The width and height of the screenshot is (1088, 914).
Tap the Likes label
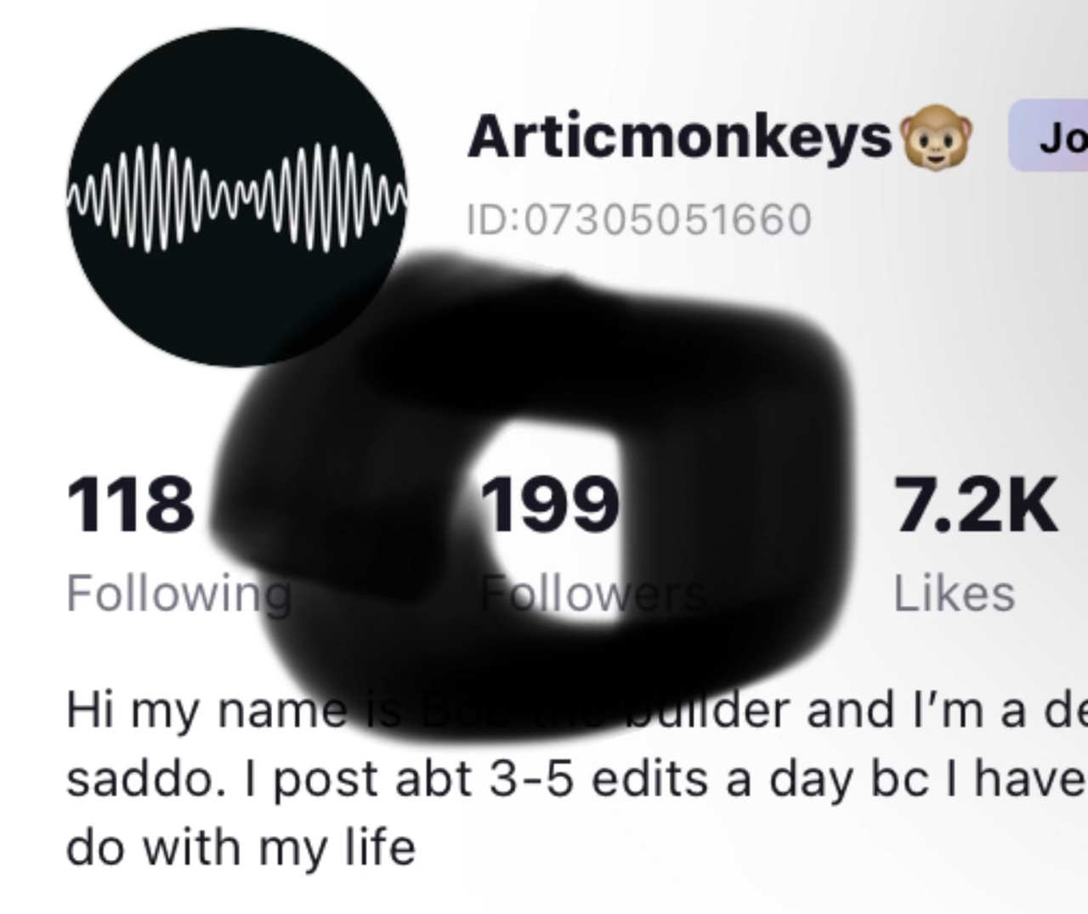(x=954, y=593)
